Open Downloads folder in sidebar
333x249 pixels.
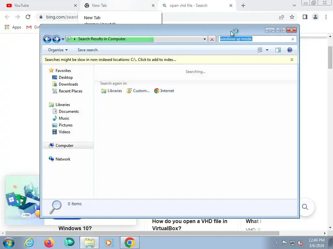[x=65, y=84]
